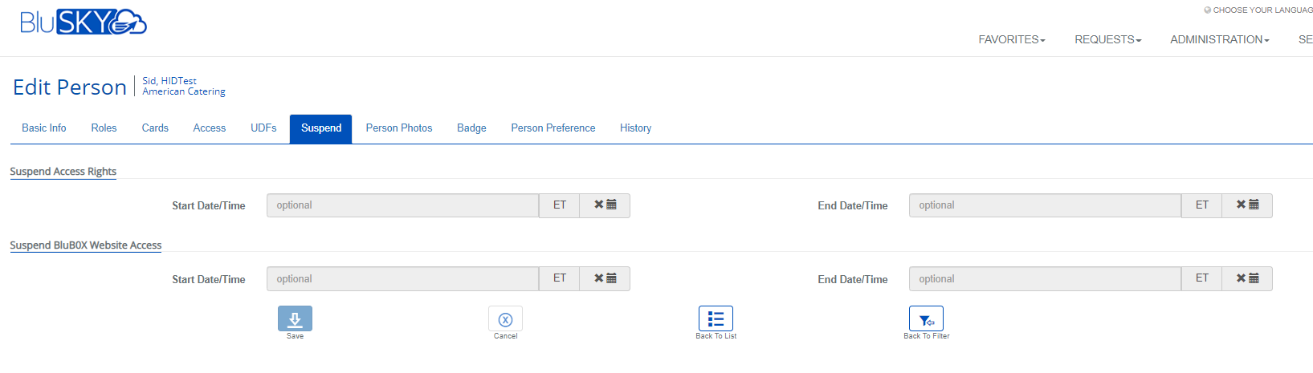Go to the Cards tab
The image size is (1313, 373).
tap(155, 128)
